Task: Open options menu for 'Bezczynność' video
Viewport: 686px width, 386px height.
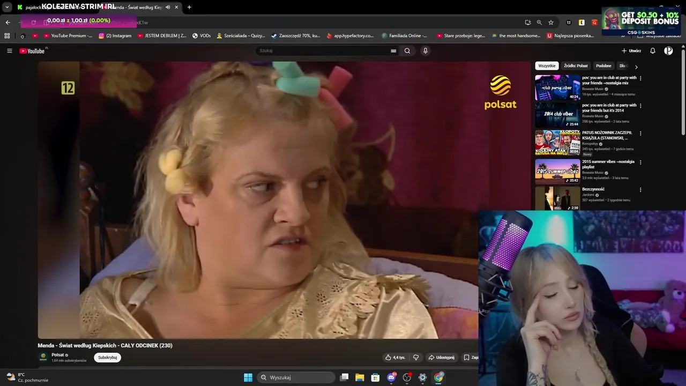Action: (640, 190)
